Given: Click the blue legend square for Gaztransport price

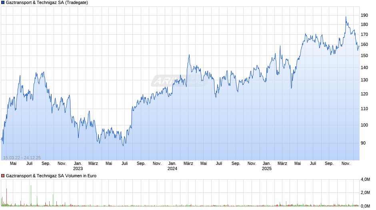Looking at the screenshot, I should coord(3,3).
